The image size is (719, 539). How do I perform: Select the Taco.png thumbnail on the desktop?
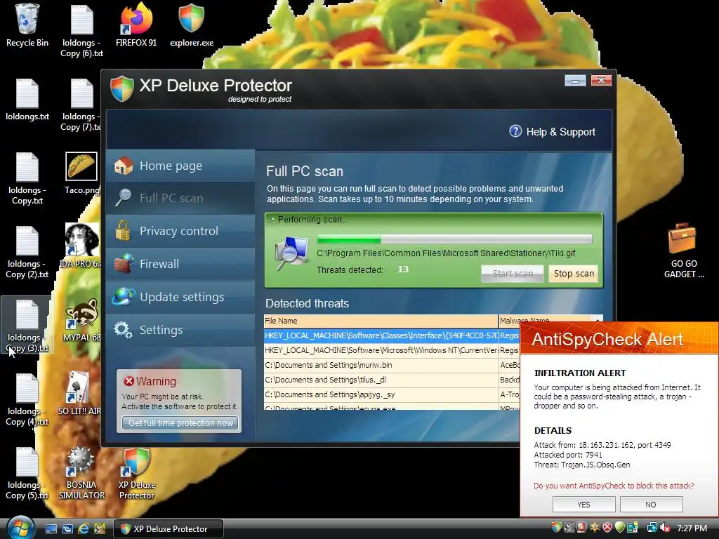(x=81, y=173)
